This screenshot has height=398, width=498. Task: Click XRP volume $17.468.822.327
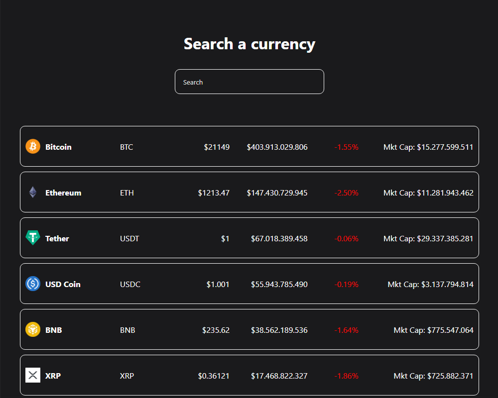(x=279, y=376)
